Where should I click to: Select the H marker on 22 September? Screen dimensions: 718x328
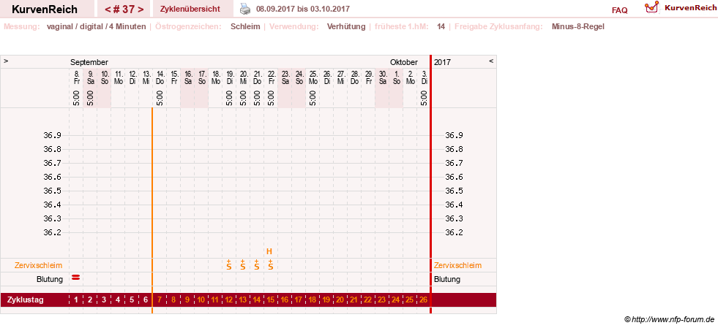(x=269, y=251)
